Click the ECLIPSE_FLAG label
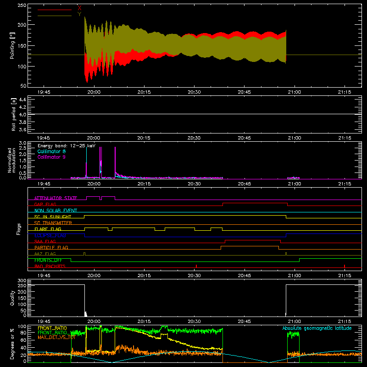 (x=50, y=235)
